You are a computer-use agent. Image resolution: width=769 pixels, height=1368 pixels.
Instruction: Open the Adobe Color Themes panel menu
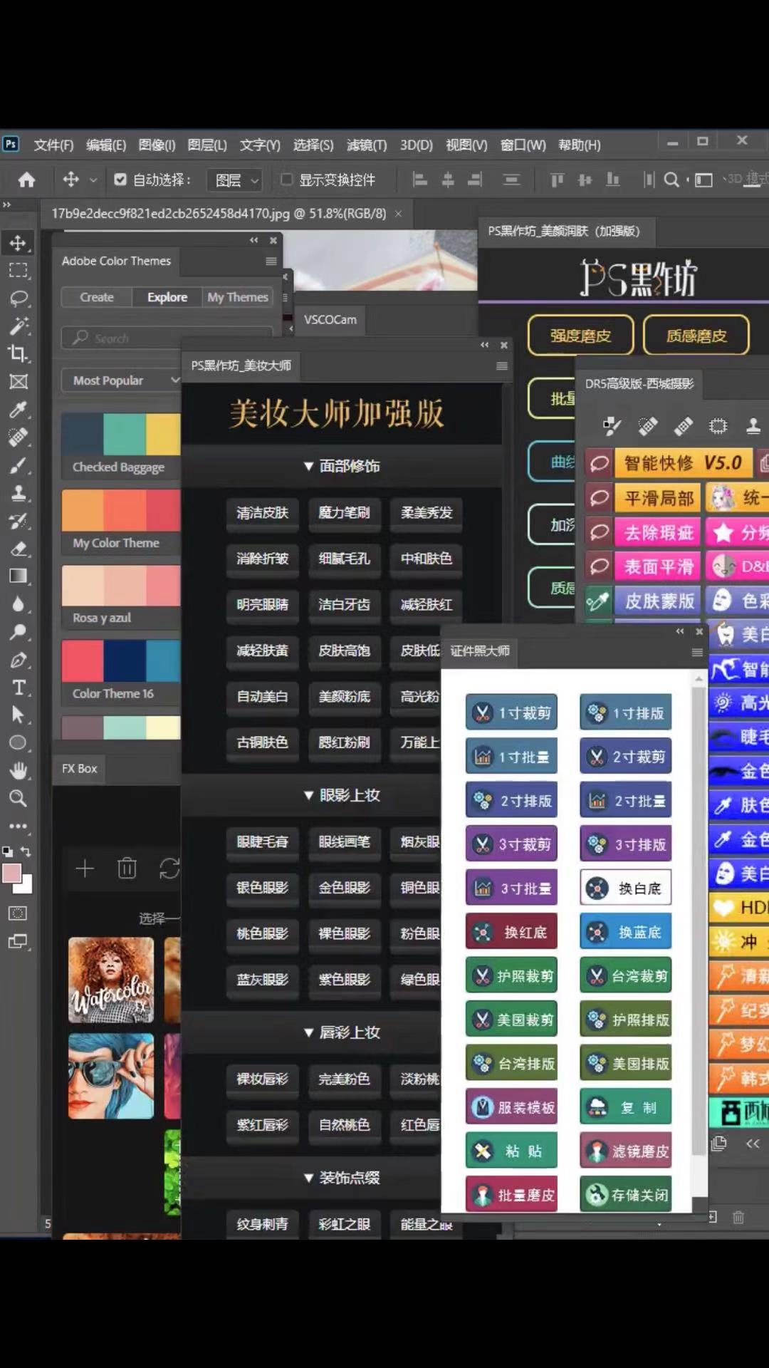pos(271,261)
